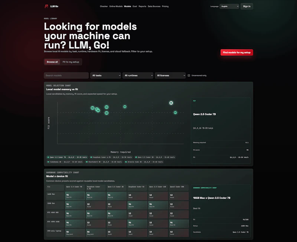Select scatter point 04 on the chart
This screenshot has width=297, height=242.
coord(92,108)
